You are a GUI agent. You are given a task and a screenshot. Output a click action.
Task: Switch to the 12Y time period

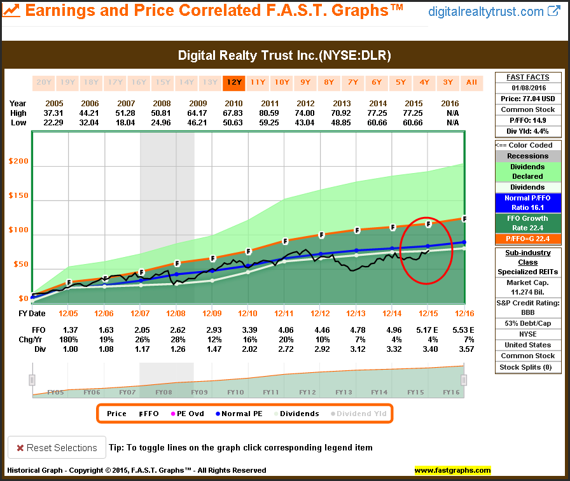click(233, 83)
